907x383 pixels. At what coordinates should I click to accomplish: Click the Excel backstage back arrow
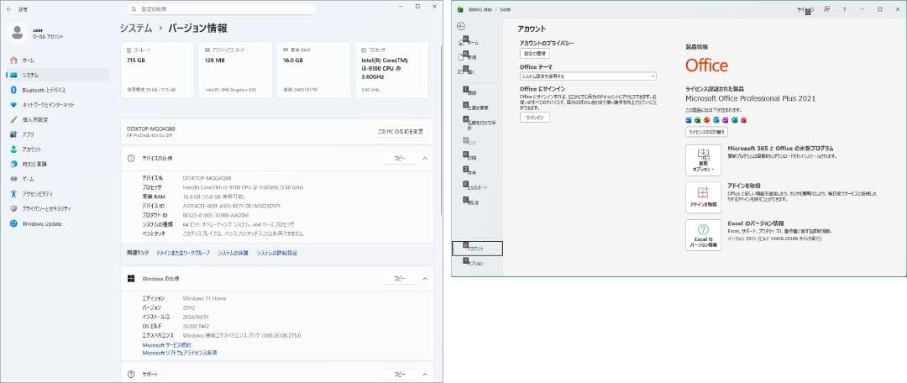tap(461, 26)
